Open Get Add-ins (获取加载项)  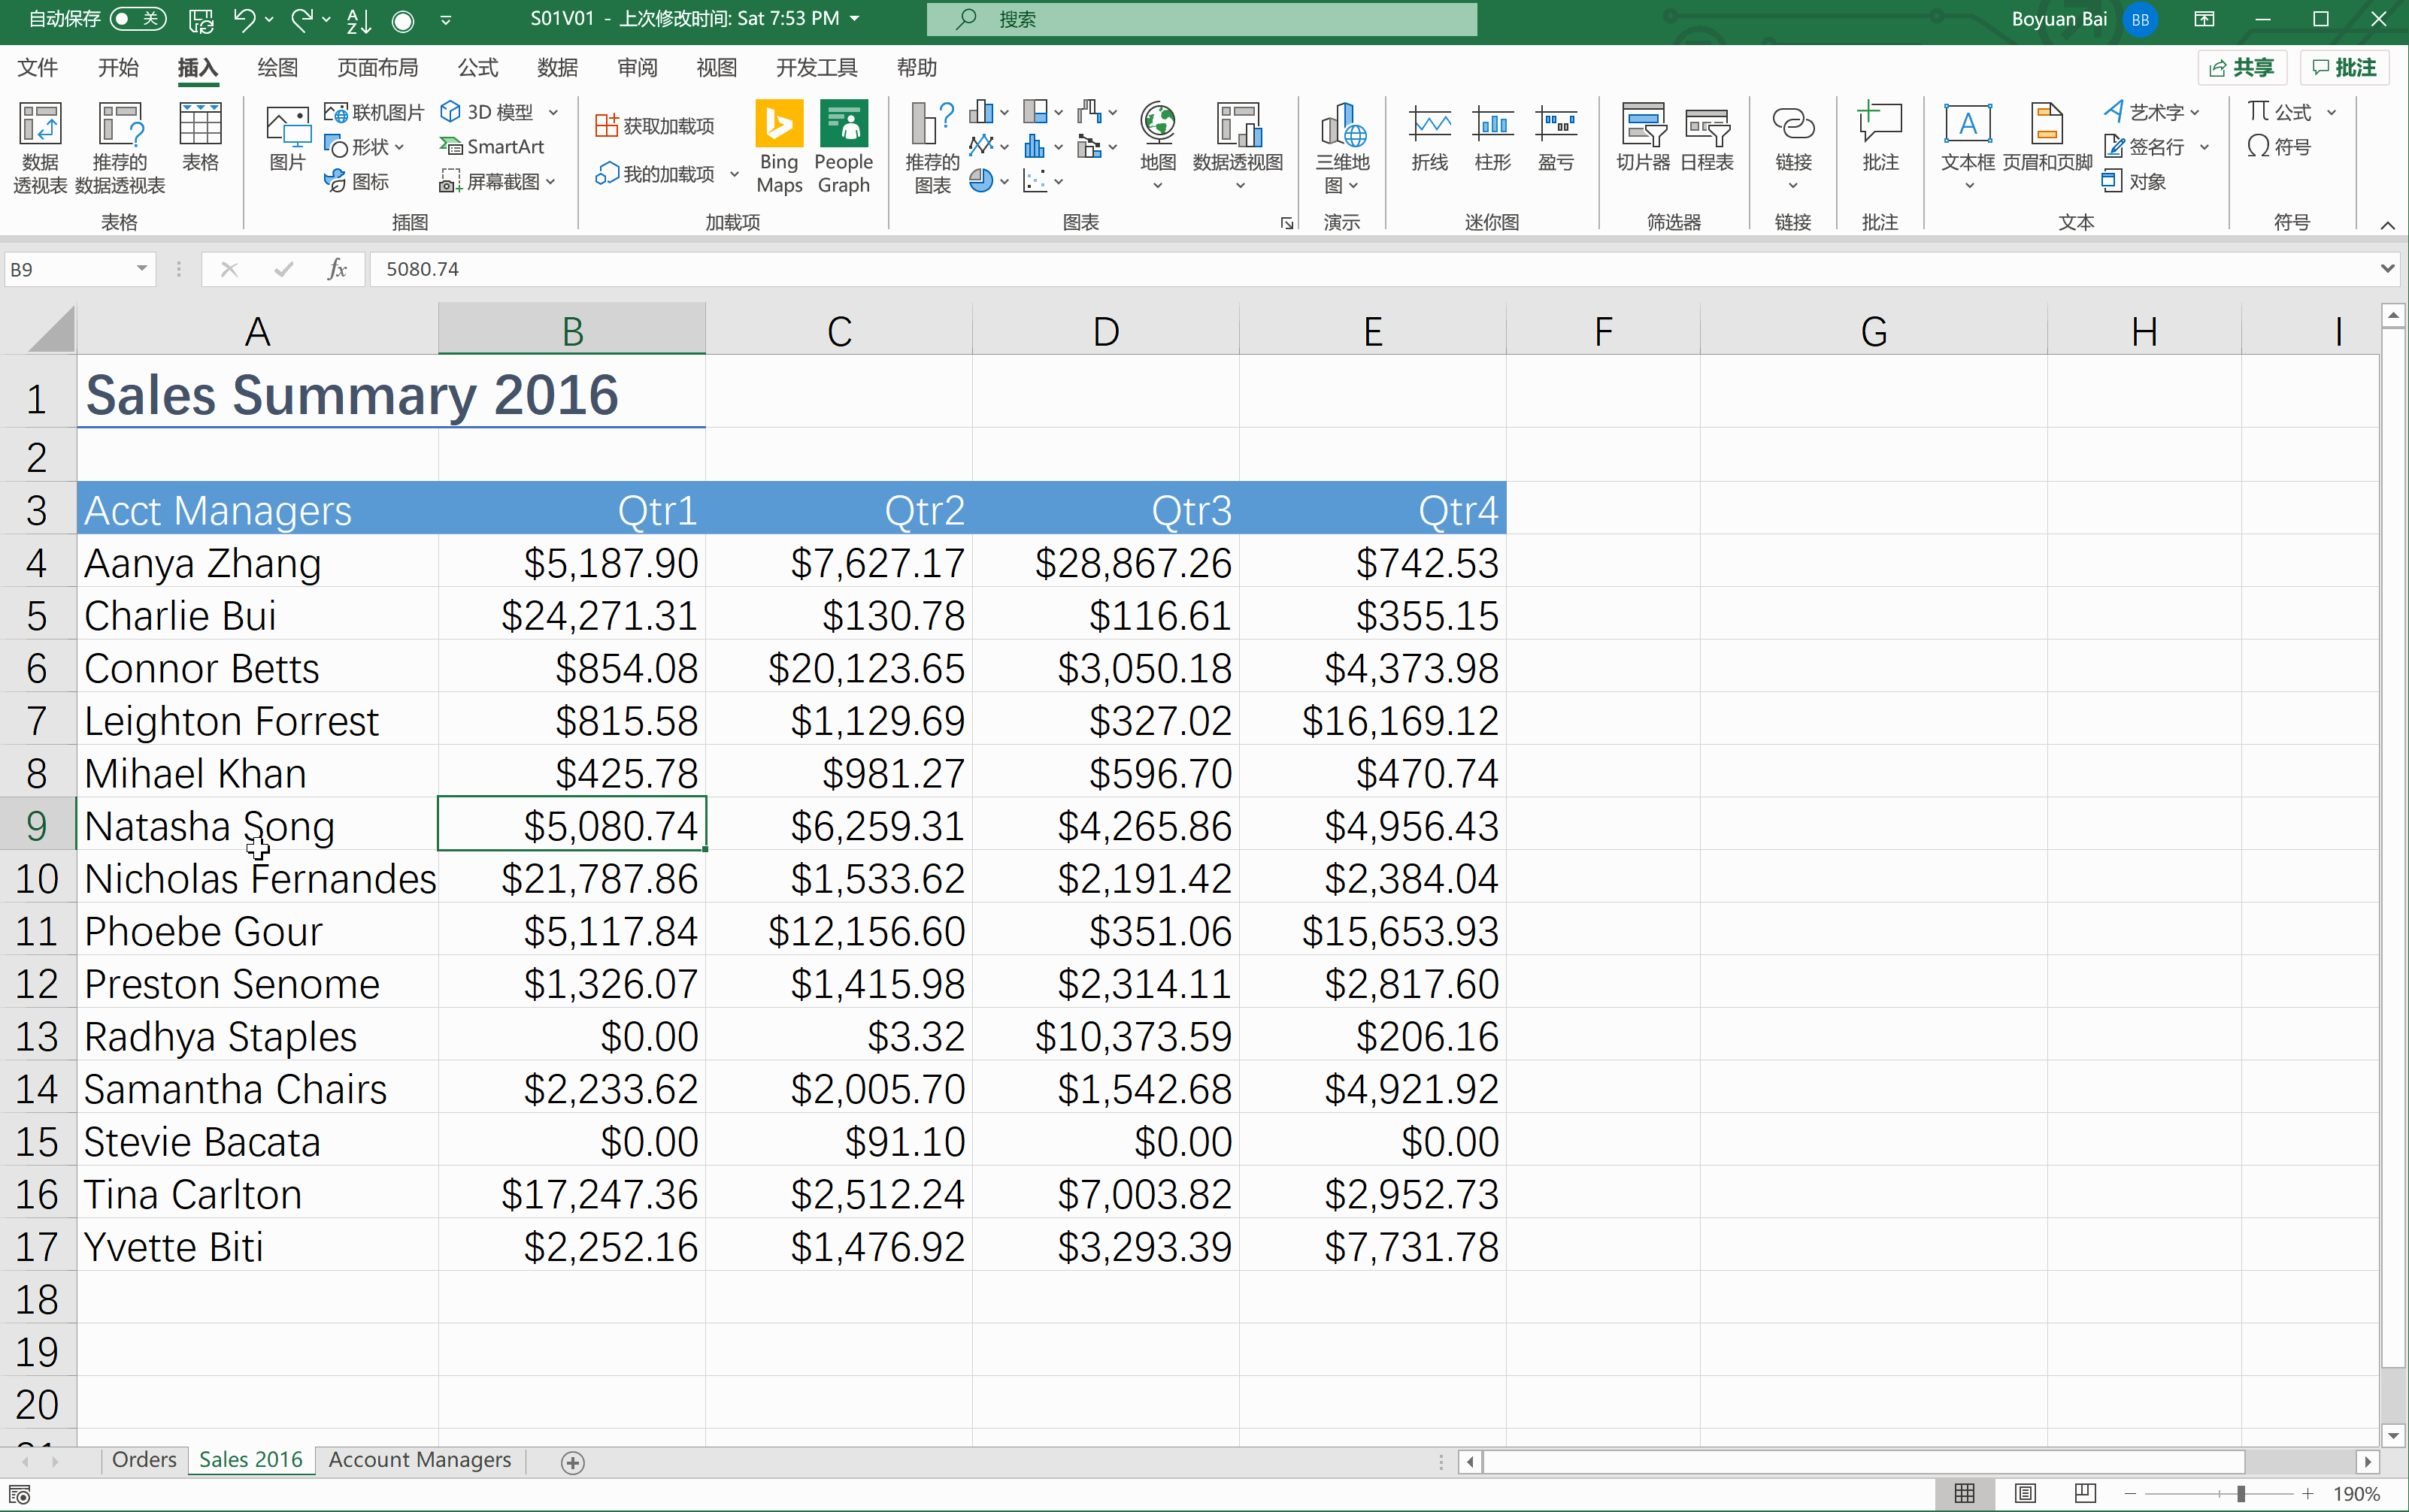click(656, 126)
